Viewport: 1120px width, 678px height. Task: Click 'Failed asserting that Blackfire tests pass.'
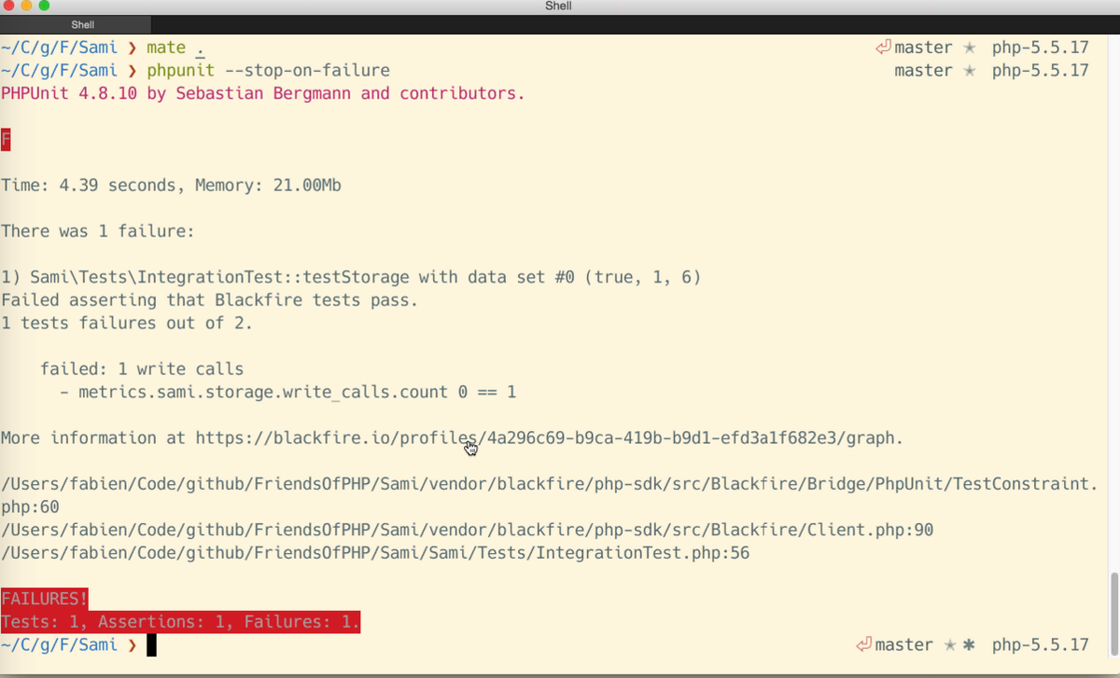(210, 300)
